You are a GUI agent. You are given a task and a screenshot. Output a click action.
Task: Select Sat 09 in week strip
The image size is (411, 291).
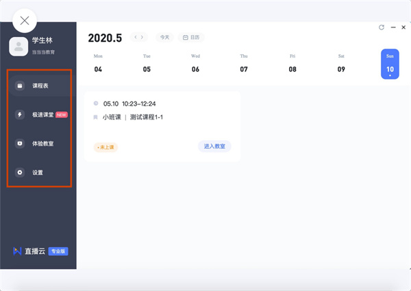pos(341,64)
